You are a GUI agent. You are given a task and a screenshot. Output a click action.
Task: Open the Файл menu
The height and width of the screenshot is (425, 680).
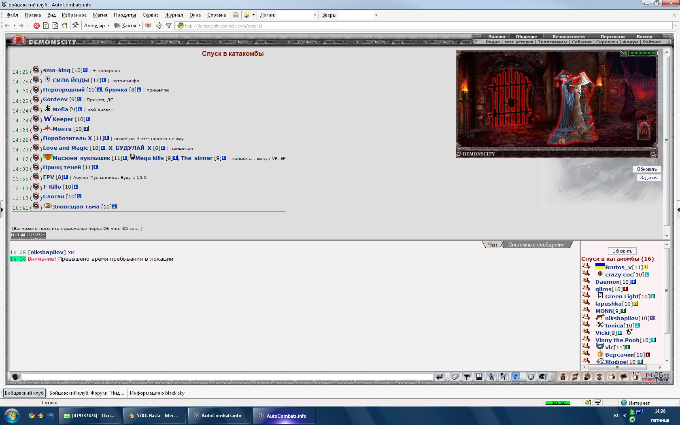point(12,15)
